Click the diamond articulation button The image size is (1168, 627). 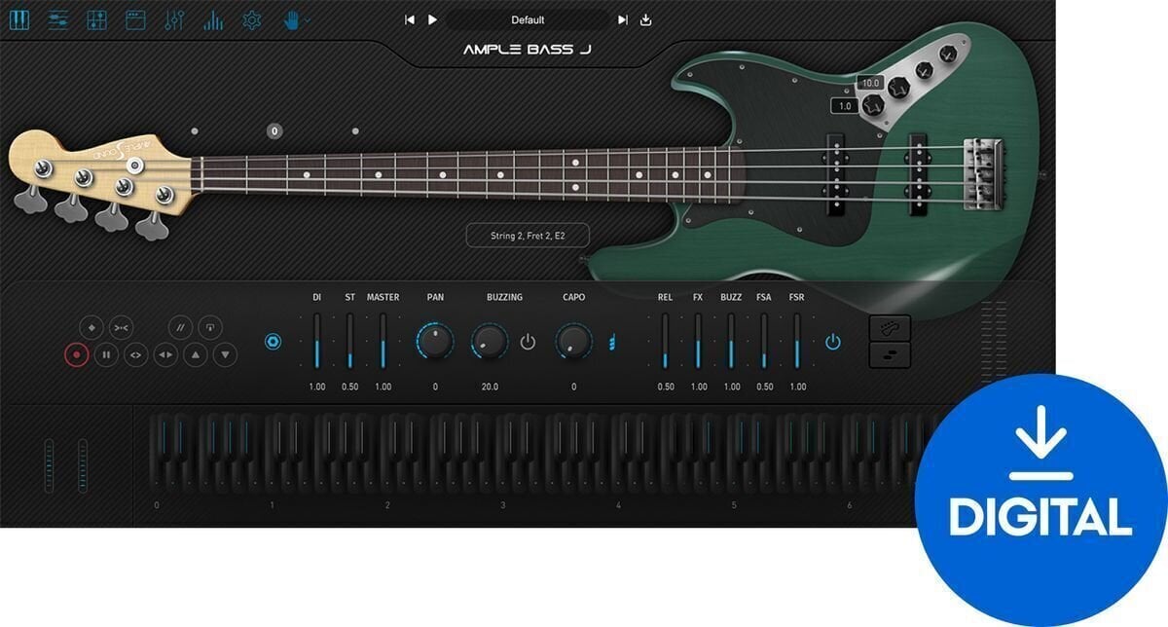91,327
